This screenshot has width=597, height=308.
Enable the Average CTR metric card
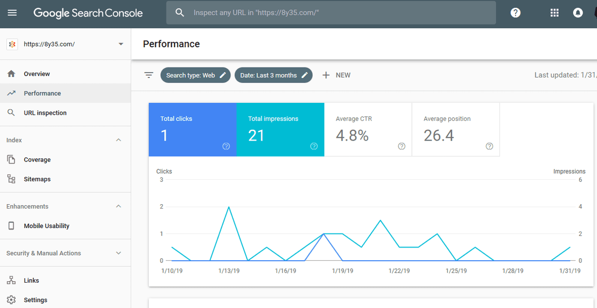pos(368,129)
